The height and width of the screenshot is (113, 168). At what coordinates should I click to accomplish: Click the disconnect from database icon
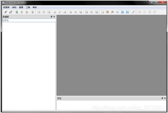(x=11, y=12)
